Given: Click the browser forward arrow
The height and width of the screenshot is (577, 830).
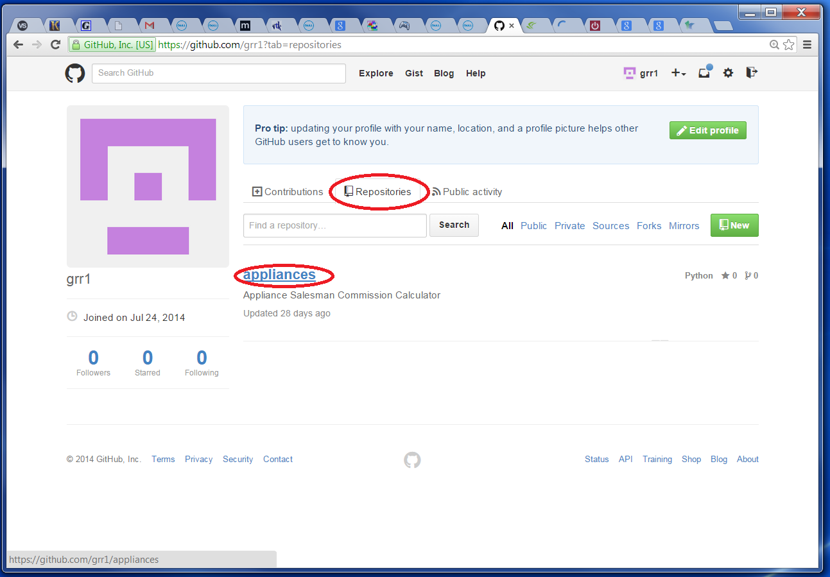Looking at the screenshot, I should pyautogui.click(x=37, y=45).
